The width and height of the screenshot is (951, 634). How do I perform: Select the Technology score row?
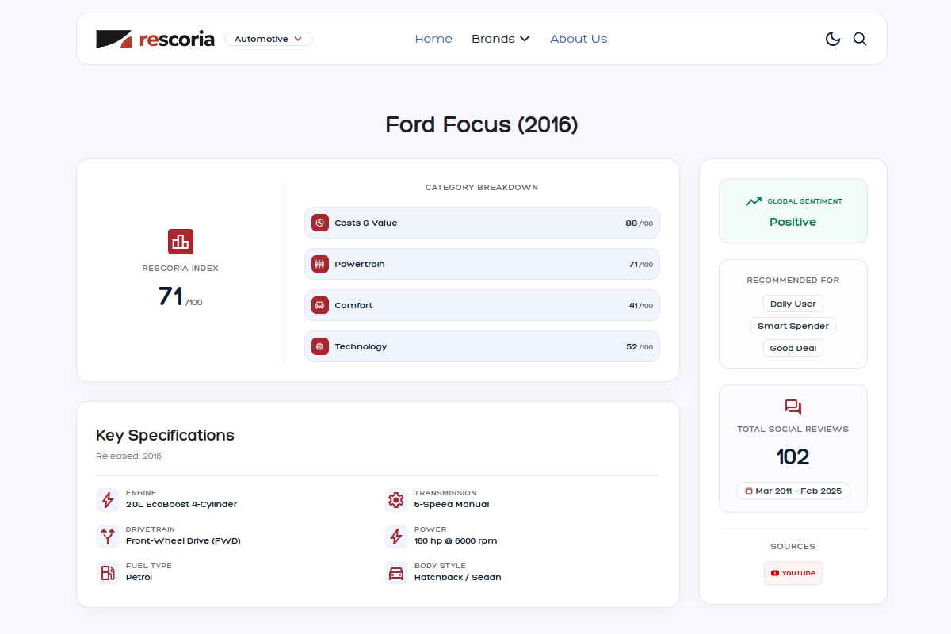(x=482, y=346)
